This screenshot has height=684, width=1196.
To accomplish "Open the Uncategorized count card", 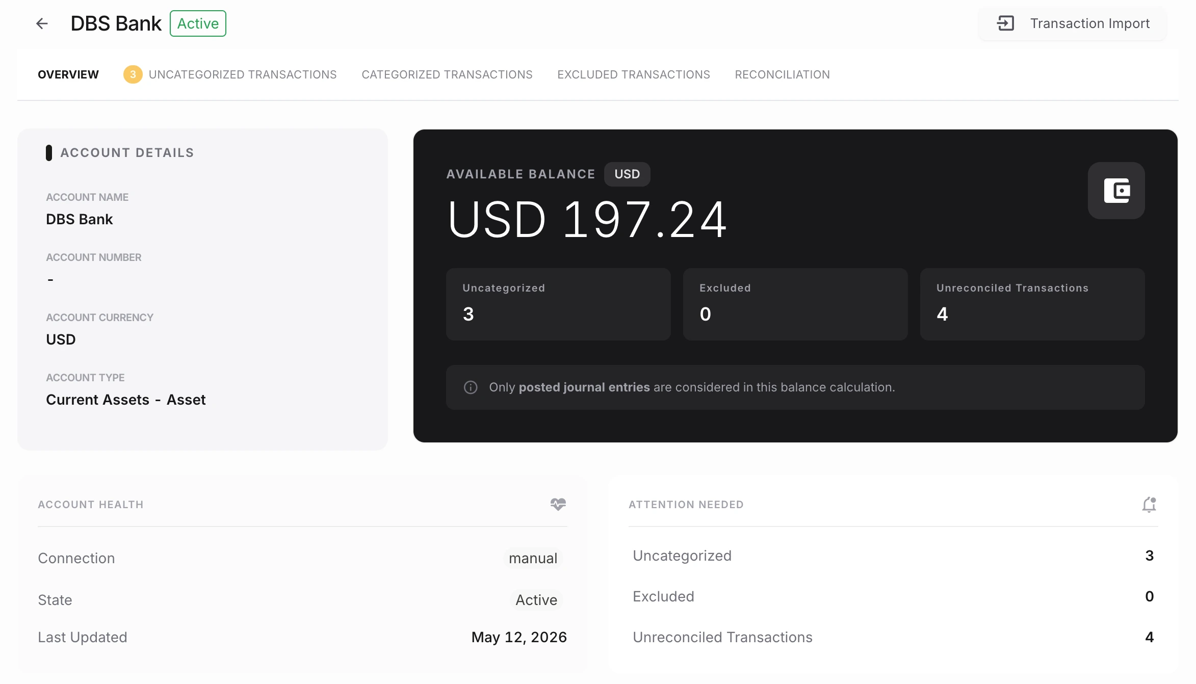I will pyautogui.click(x=558, y=304).
